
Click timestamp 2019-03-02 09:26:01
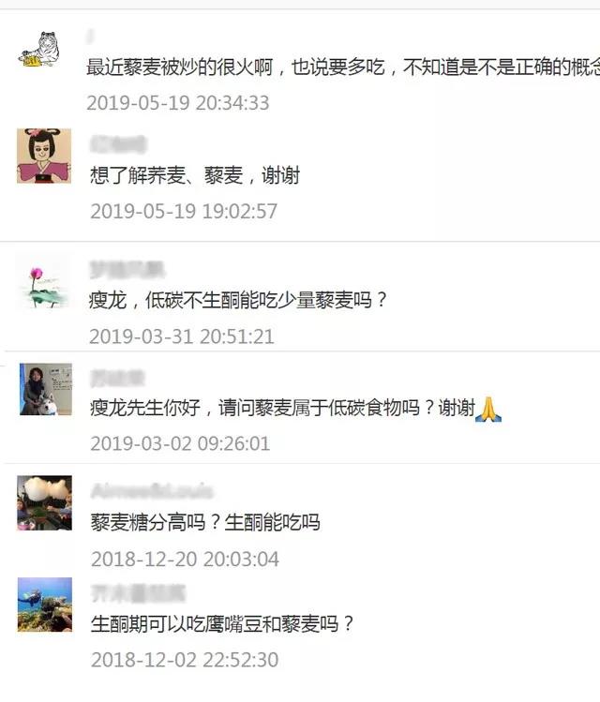point(180,443)
